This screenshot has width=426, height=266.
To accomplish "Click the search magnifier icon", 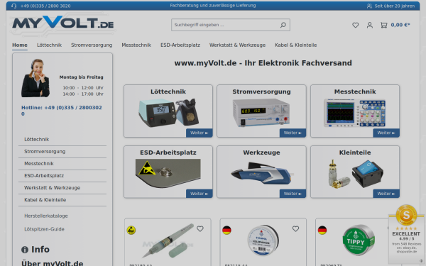I will (283, 25).
